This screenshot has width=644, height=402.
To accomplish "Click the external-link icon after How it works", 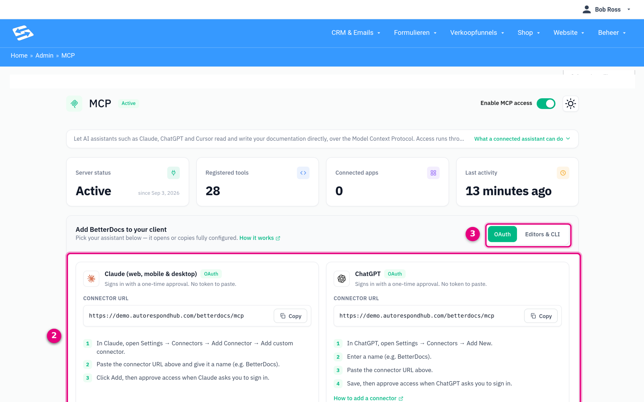I will coord(278,238).
